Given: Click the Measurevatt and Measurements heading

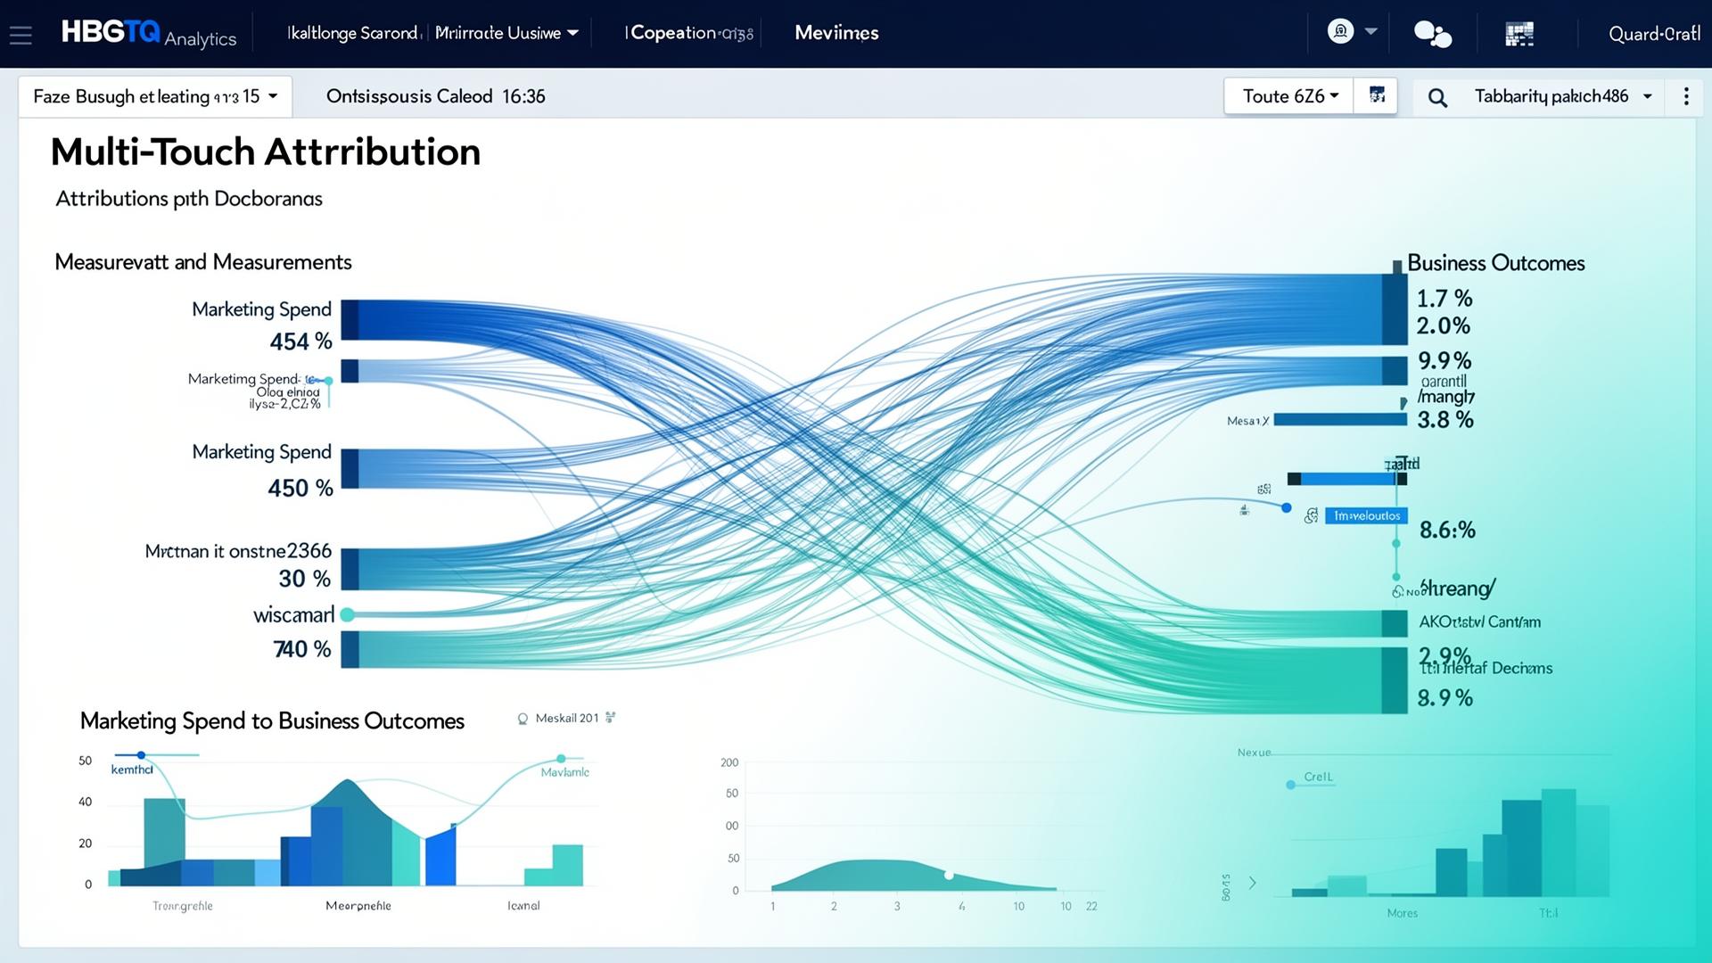Looking at the screenshot, I should coord(203,262).
